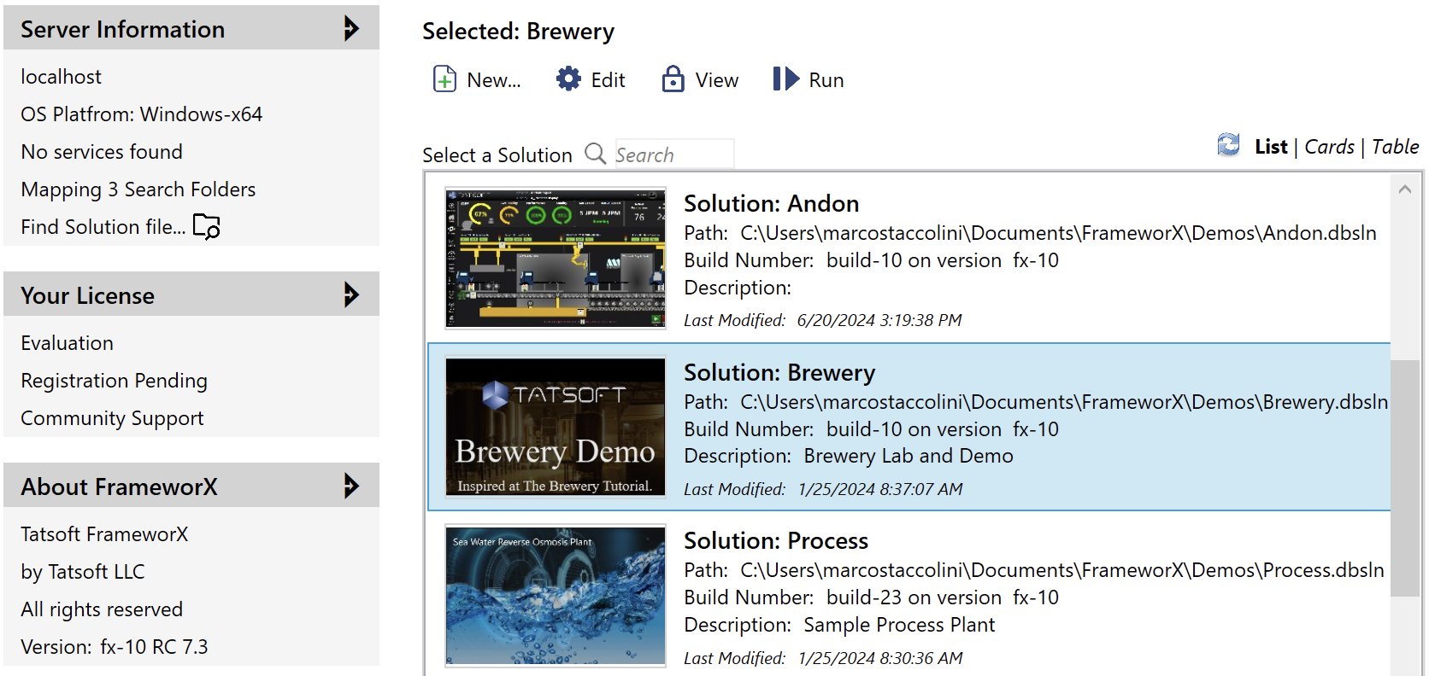The height and width of the screenshot is (676, 1429).
Task: Select the Andon solution thumbnail
Action: coord(556,259)
